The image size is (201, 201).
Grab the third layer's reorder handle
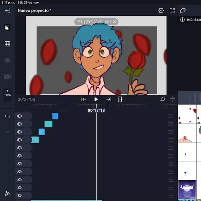tap(171, 132)
